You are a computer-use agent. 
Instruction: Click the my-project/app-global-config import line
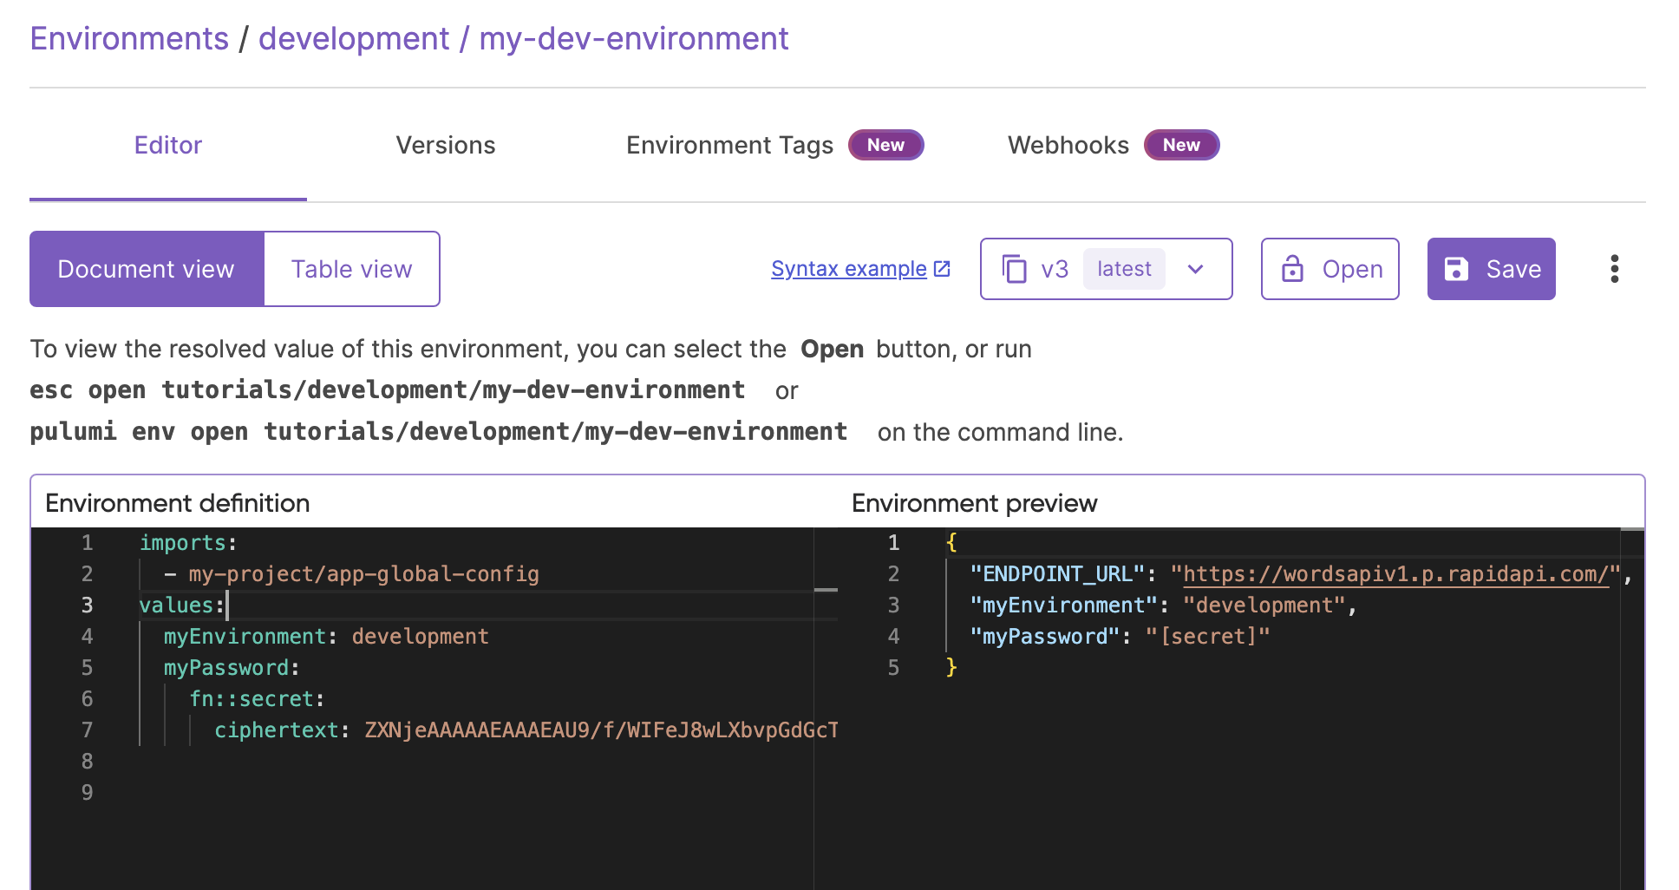(351, 574)
